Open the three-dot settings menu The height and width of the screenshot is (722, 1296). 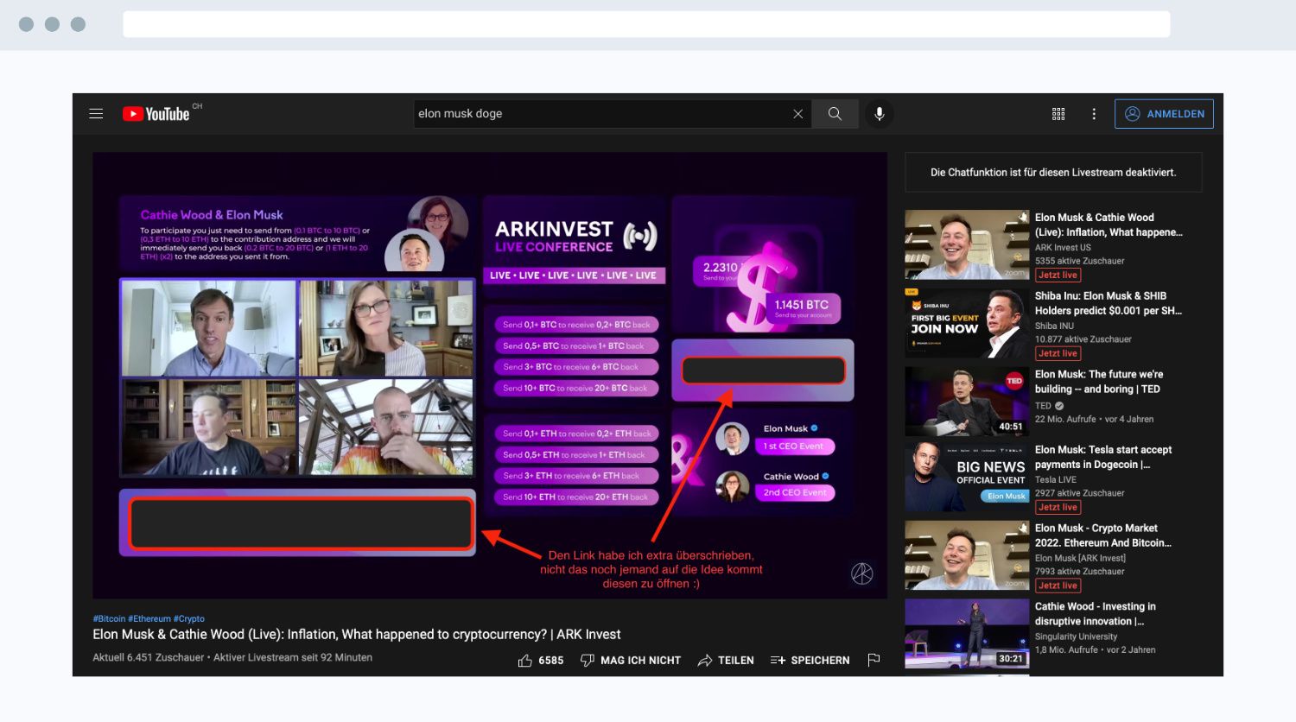pyautogui.click(x=1094, y=114)
